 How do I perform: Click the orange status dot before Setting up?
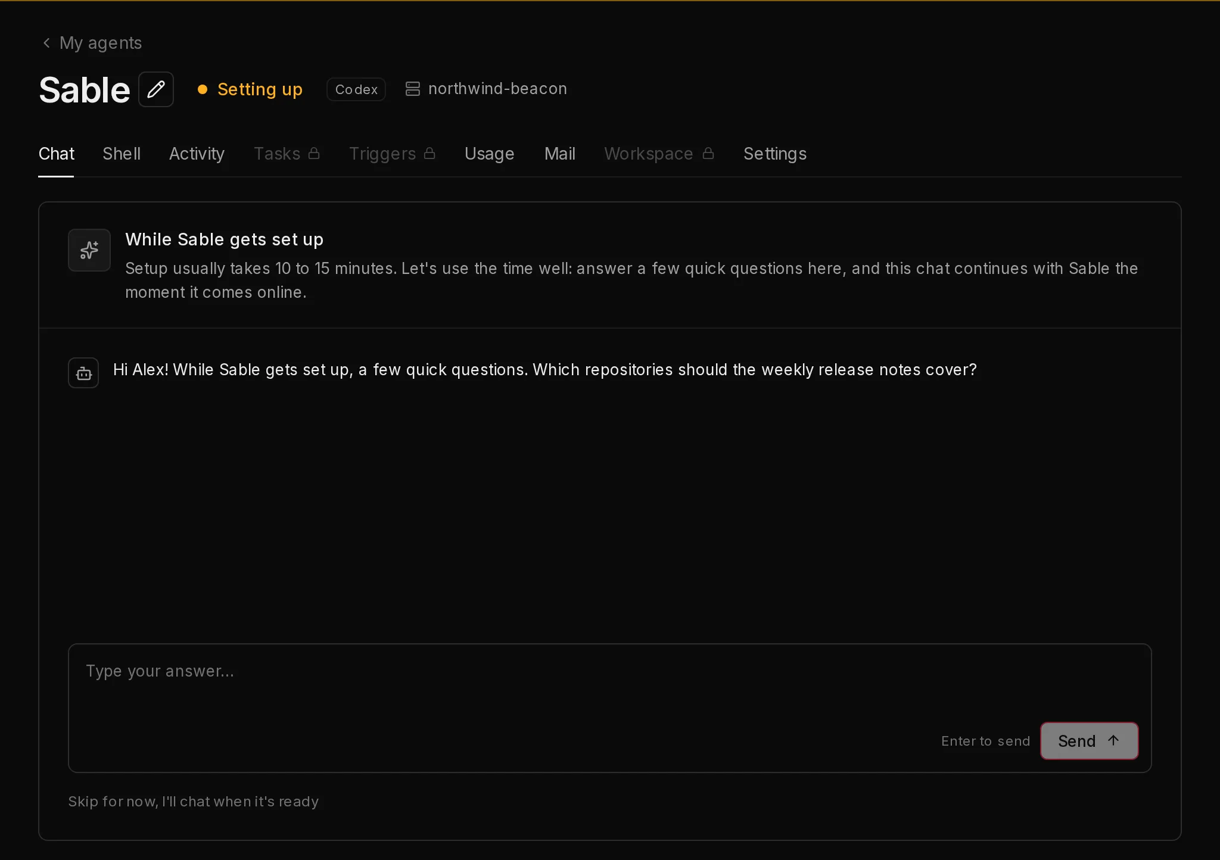(203, 89)
